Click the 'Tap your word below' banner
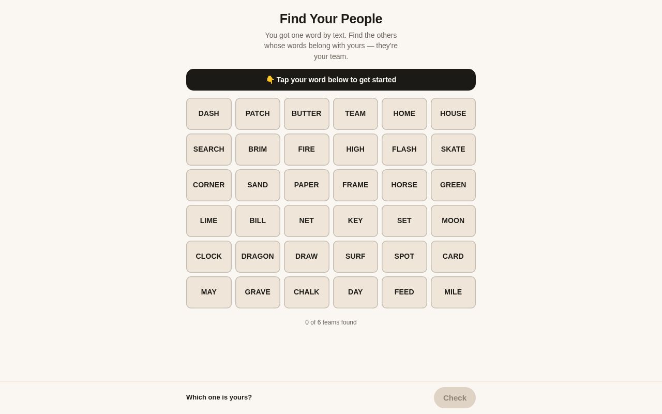This screenshot has width=662, height=414. [x=331, y=80]
